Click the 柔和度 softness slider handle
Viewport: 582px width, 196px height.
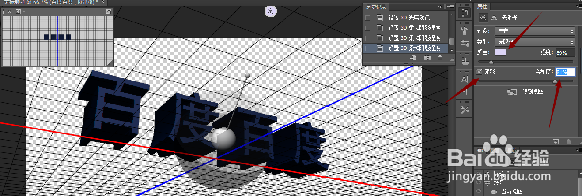[x=555, y=81]
